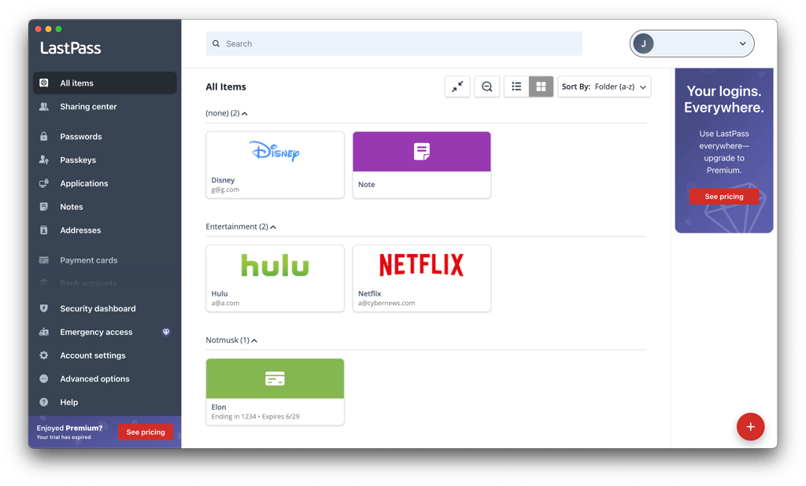The height and width of the screenshot is (486, 806).
Task: Click the Addresses lock icon
Action: coord(44,230)
